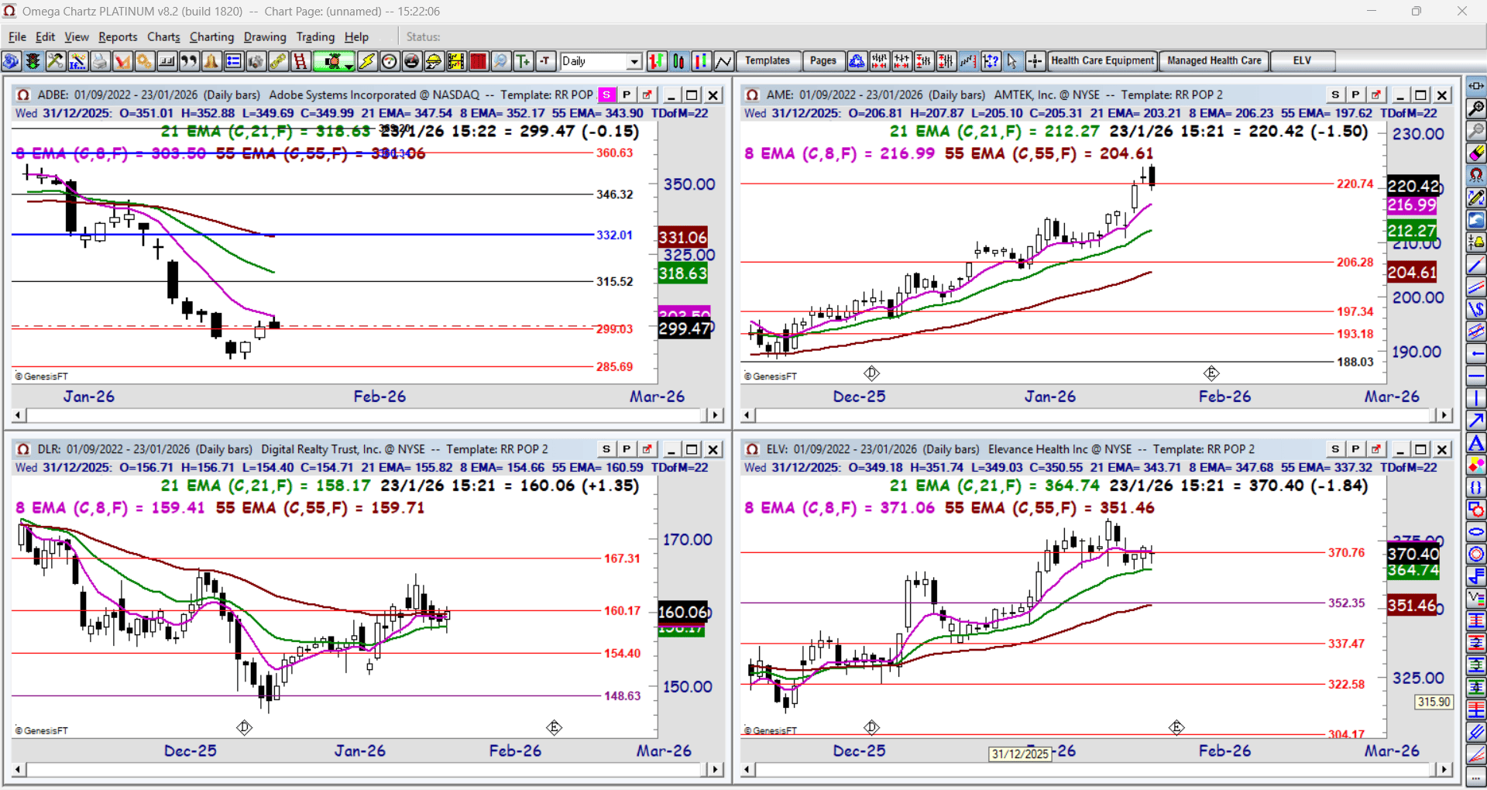
Task: Click the 332.01 blue price level label
Action: [x=614, y=235]
